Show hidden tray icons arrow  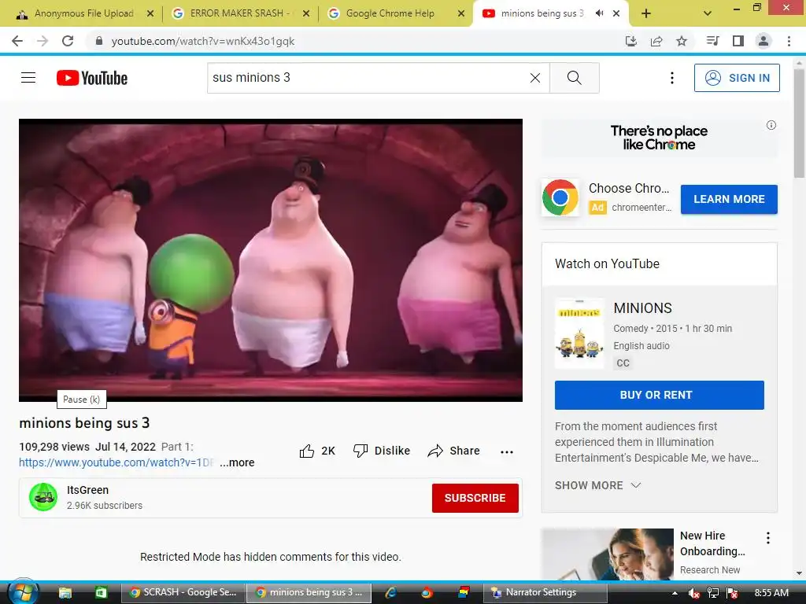(675, 593)
